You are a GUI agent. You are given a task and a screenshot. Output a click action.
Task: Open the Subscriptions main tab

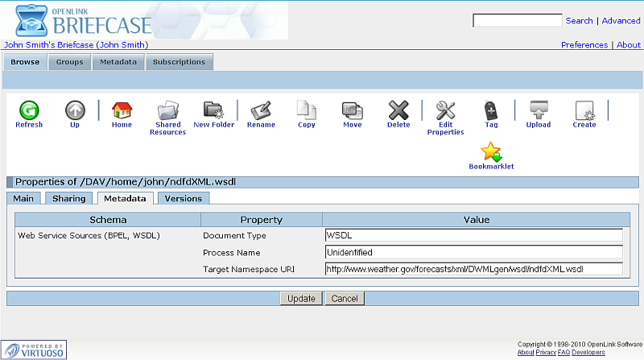pos(179,62)
